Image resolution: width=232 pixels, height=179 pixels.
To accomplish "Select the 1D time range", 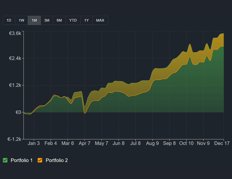I will 9,20.
